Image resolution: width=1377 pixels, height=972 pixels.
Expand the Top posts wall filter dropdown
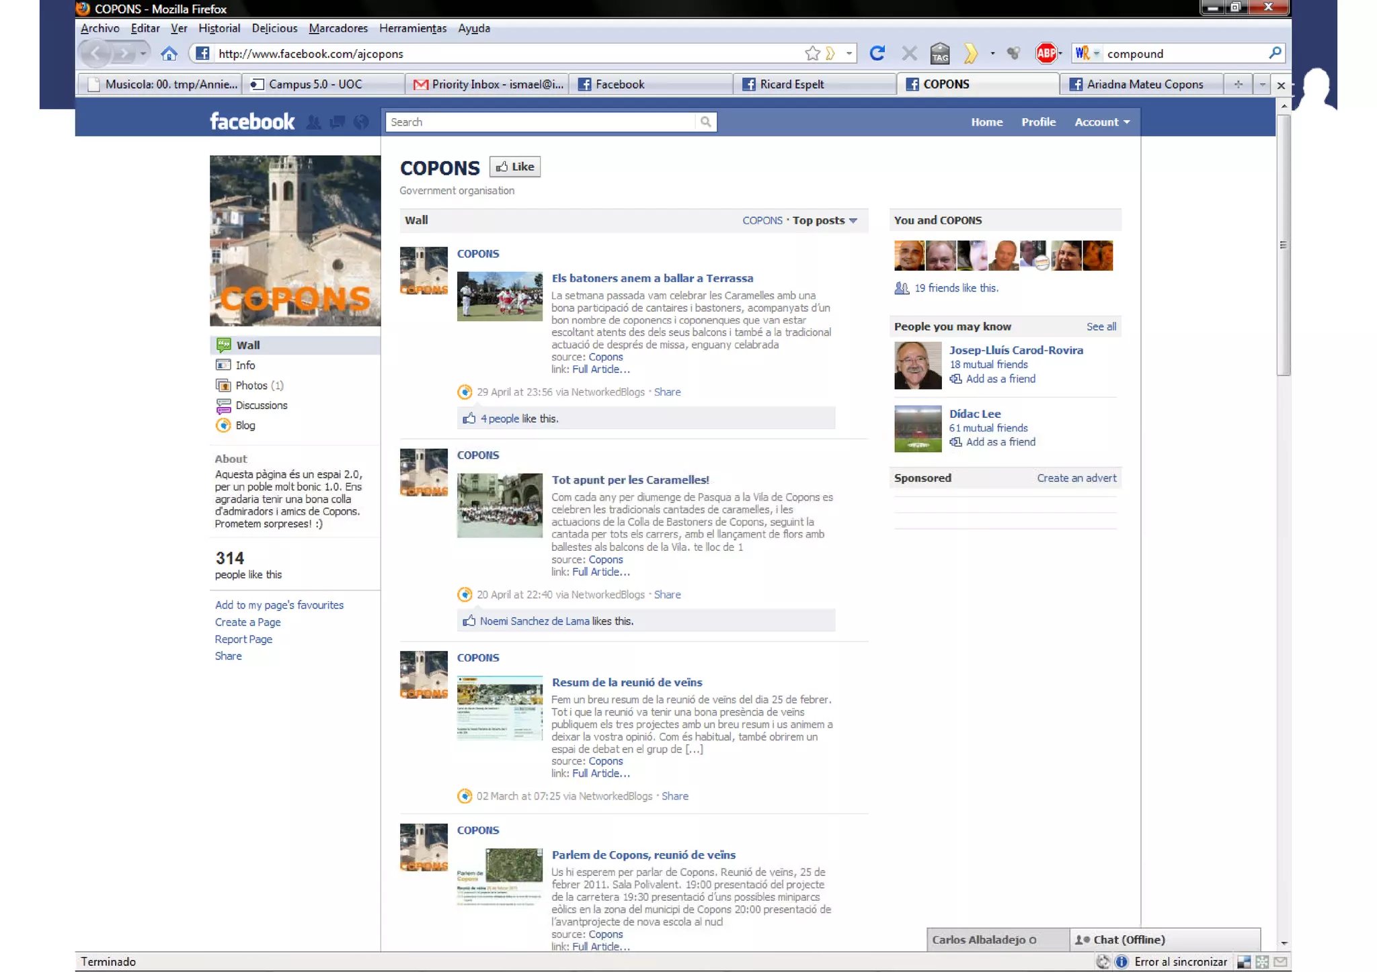pos(825,220)
